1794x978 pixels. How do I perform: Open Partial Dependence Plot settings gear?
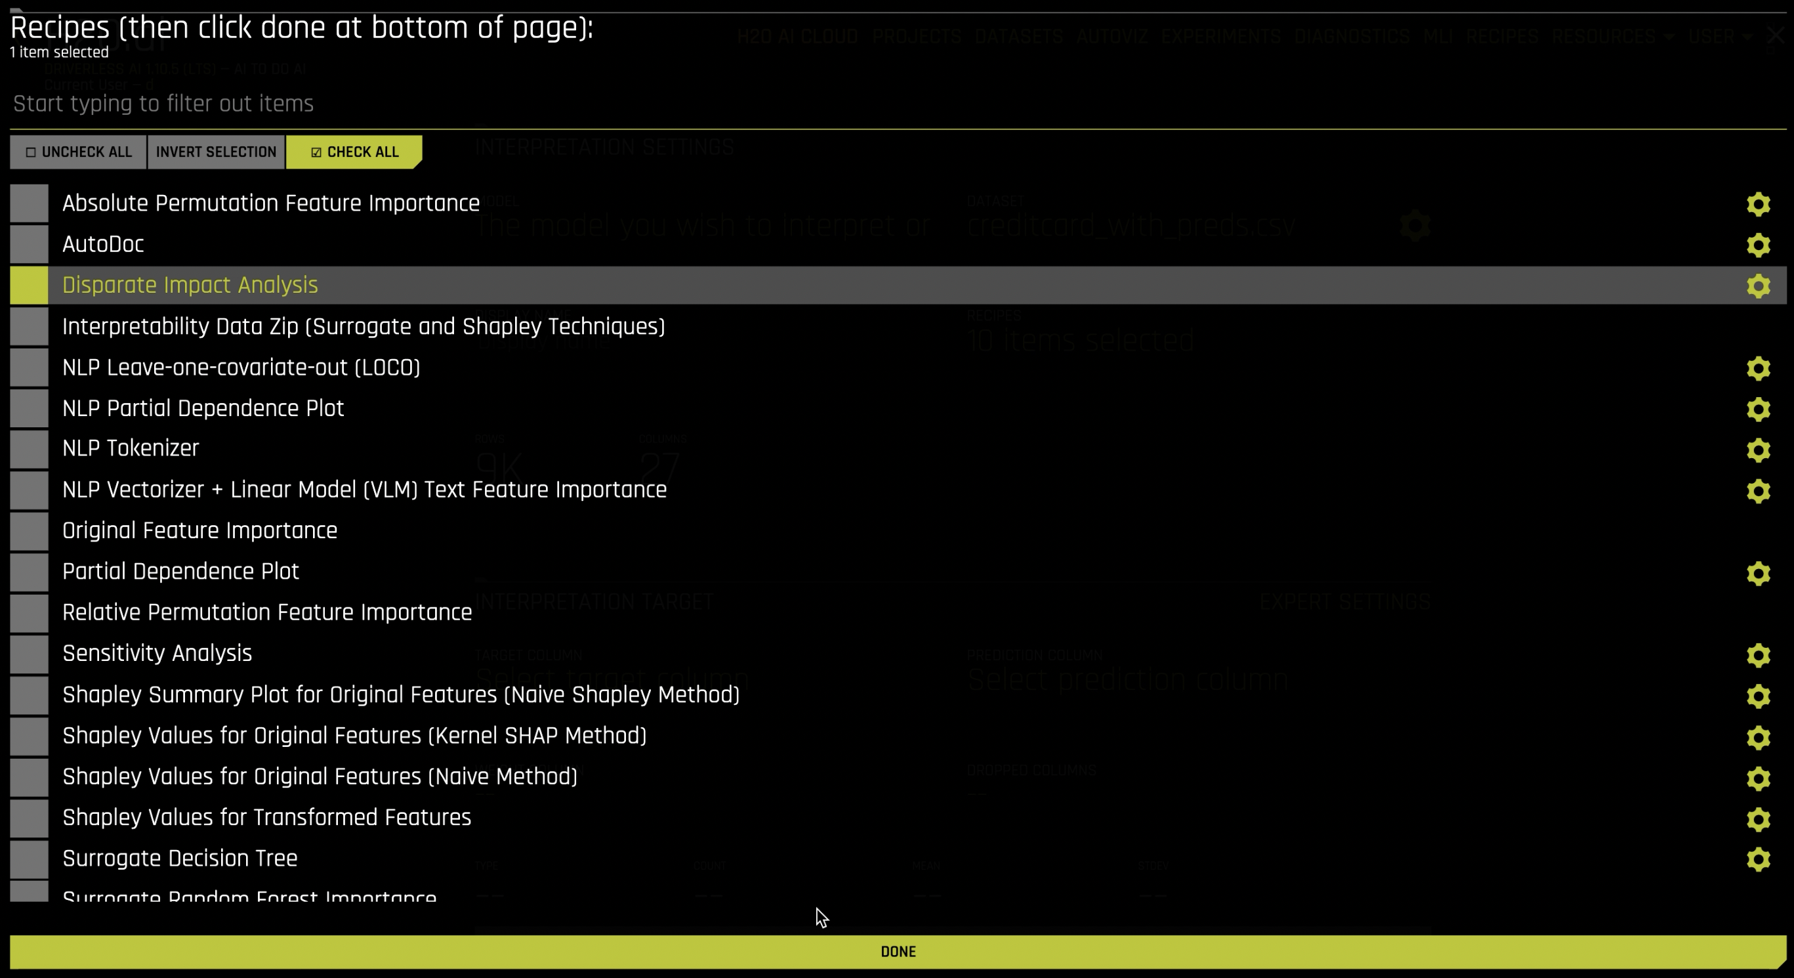pyautogui.click(x=1758, y=573)
